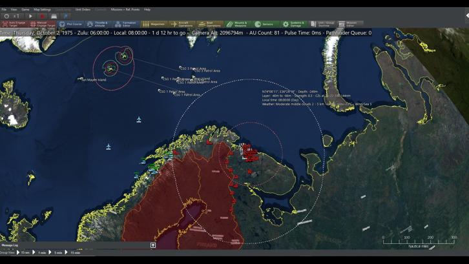469x264 pixels.
Task: Open the Game menu
Action: [x=25, y=10]
